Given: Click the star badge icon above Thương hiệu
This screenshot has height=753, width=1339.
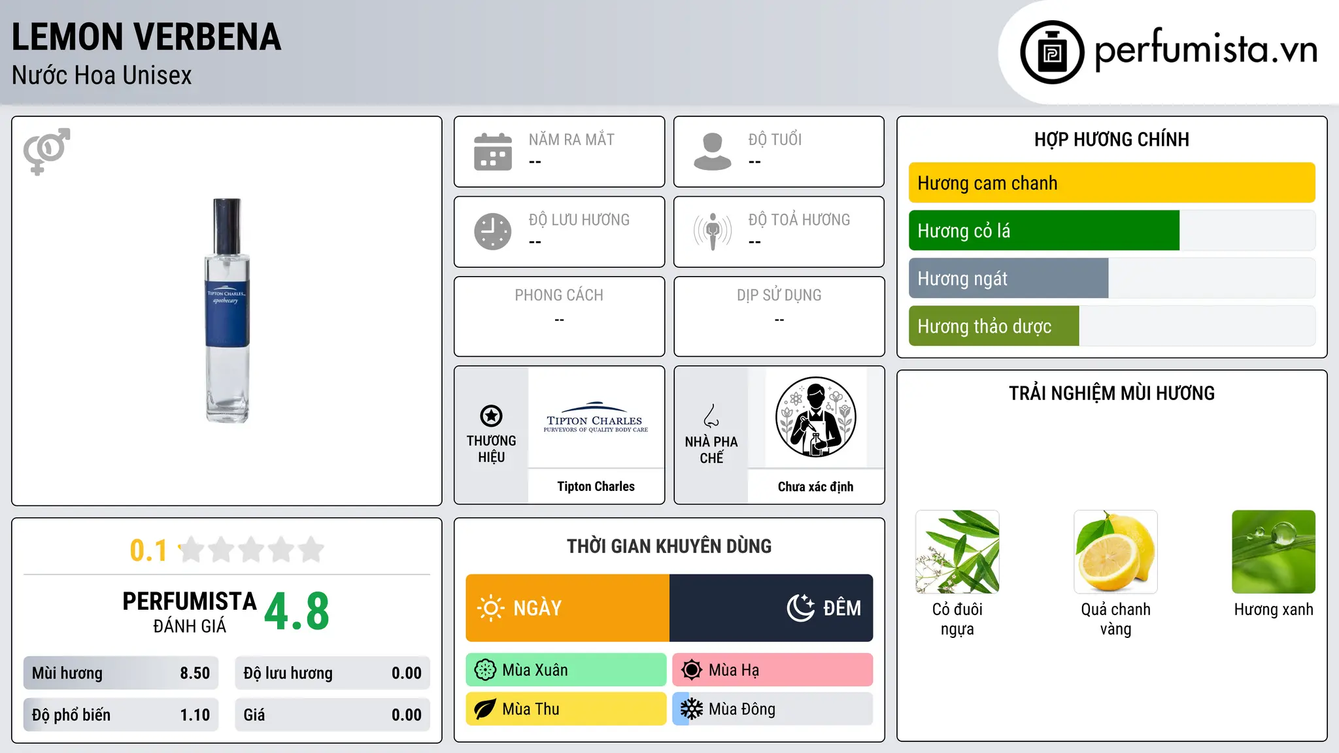Looking at the screenshot, I should tap(491, 416).
